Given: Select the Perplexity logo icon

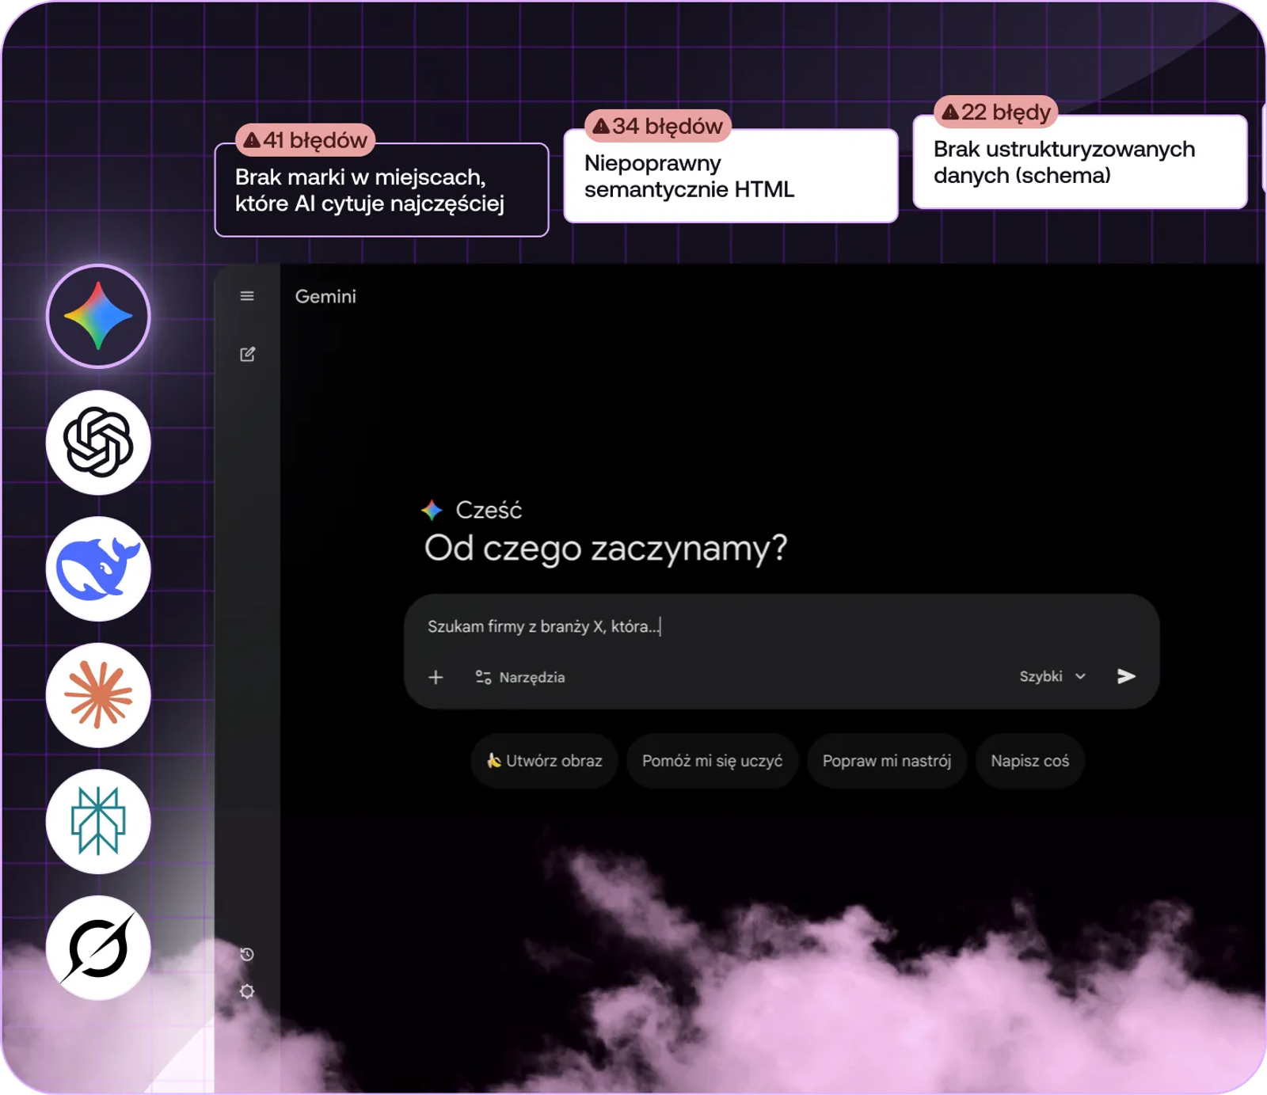Looking at the screenshot, I should pyautogui.click(x=98, y=822).
